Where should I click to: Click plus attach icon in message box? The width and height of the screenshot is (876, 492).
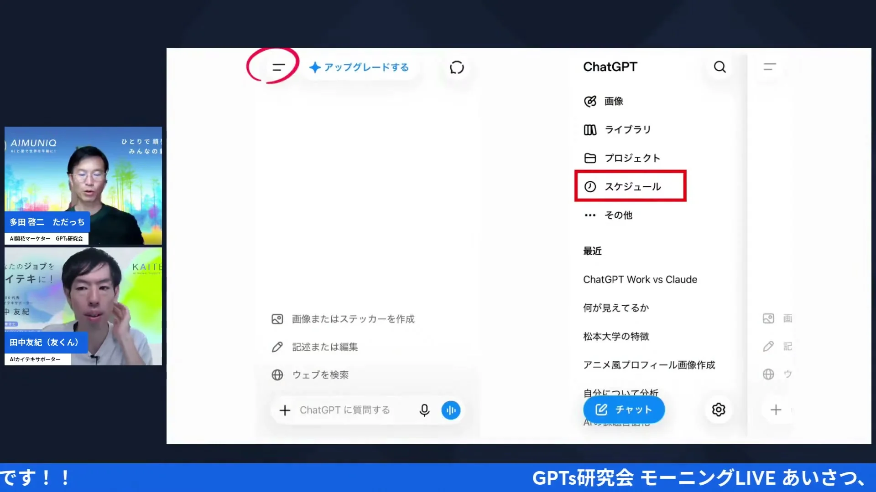[x=285, y=410]
